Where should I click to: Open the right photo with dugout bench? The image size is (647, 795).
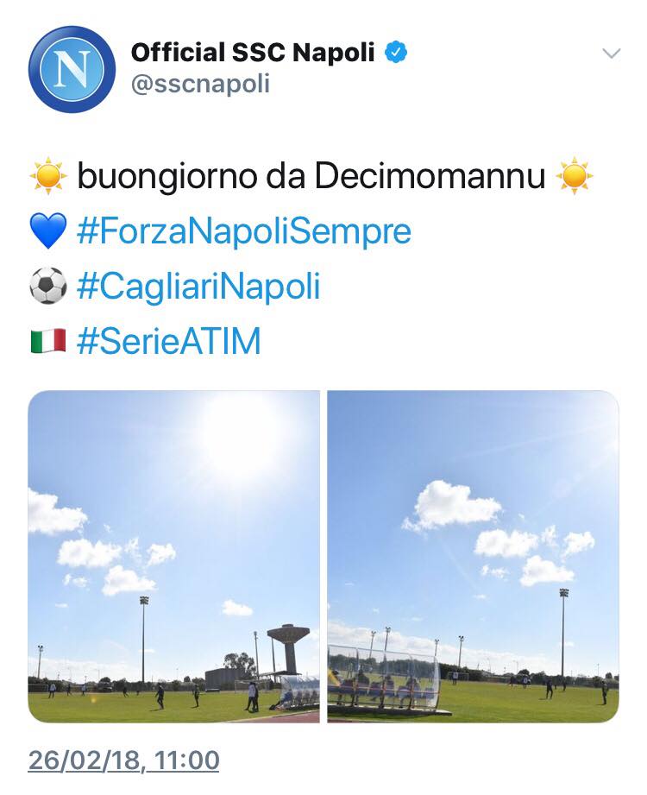[x=474, y=556]
